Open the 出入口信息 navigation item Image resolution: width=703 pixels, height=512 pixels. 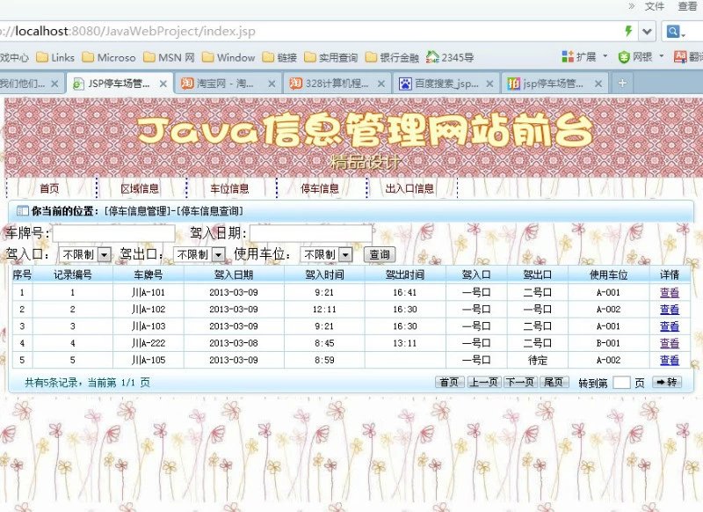(x=409, y=188)
